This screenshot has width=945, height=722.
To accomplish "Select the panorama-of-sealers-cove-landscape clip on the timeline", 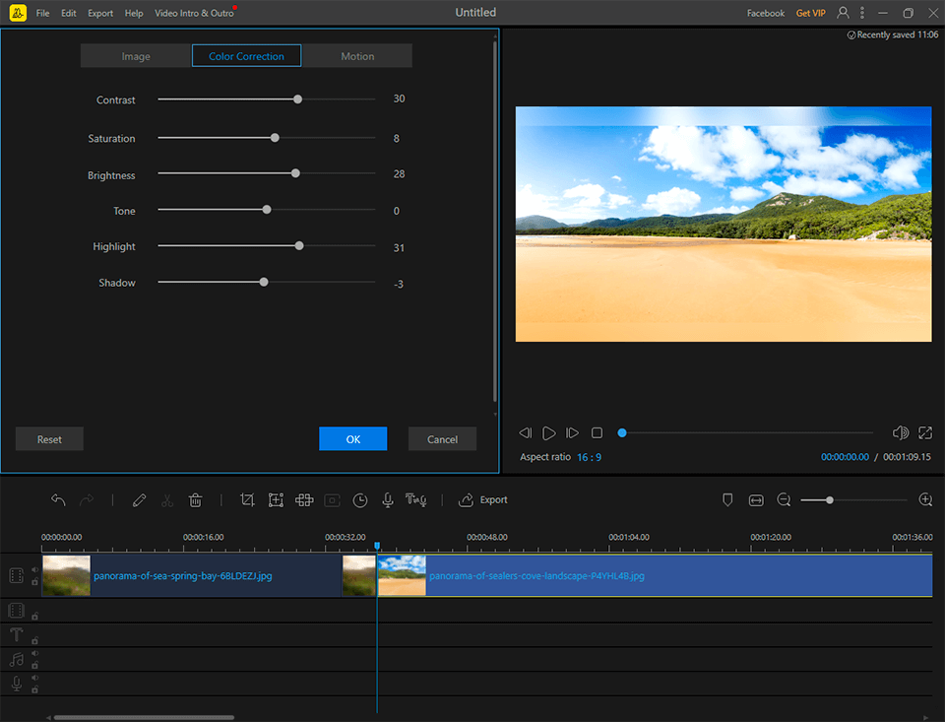I will 650,574.
